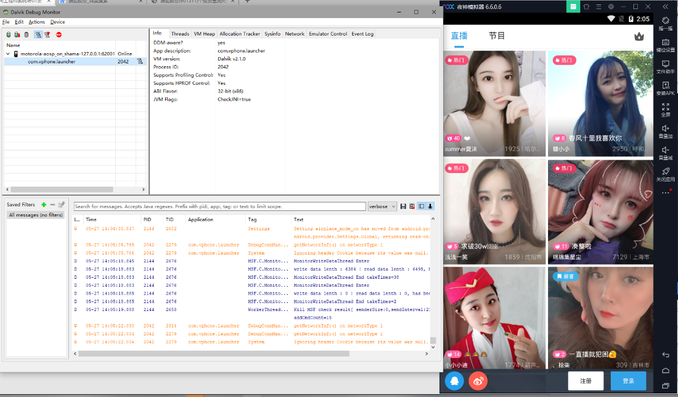Click the blue 登录 login button
Viewport: 678px width, 397px height.
(x=628, y=381)
